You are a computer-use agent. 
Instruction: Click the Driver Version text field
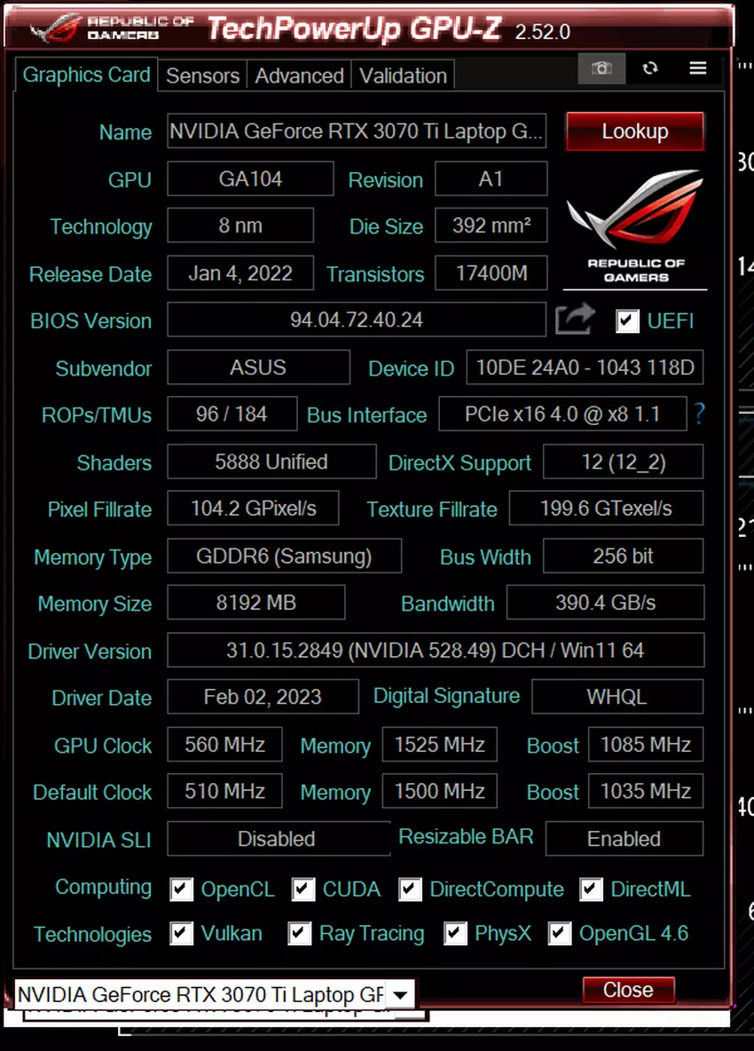pos(435,651)
